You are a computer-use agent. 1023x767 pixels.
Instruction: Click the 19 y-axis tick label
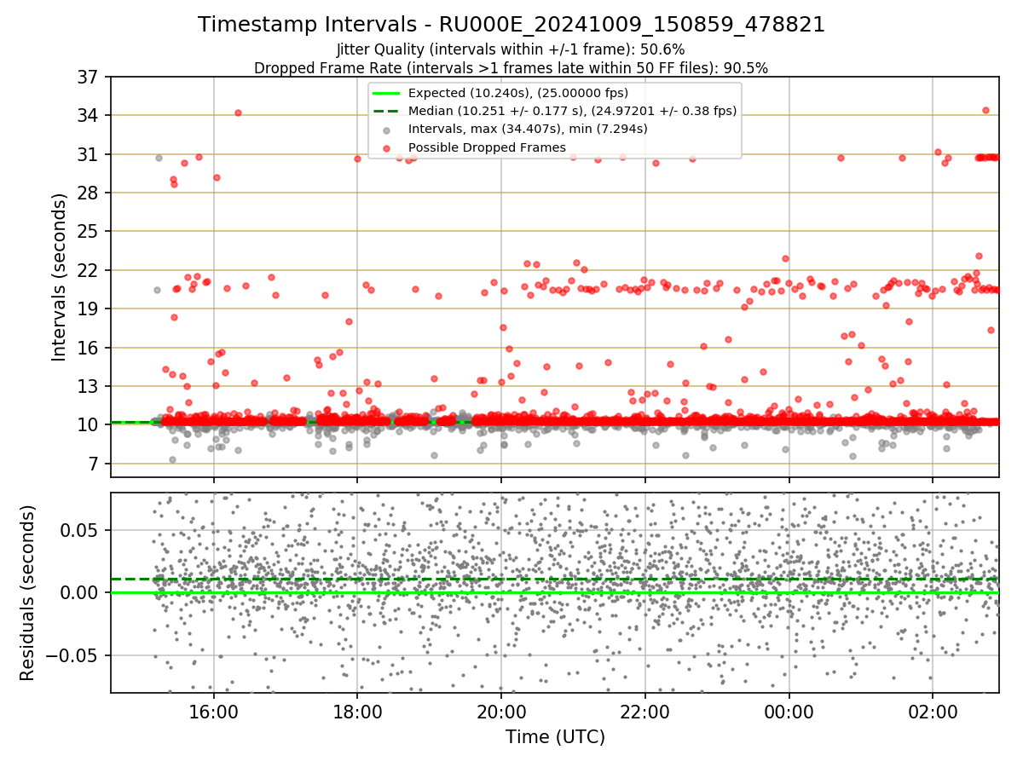point(90,309)
